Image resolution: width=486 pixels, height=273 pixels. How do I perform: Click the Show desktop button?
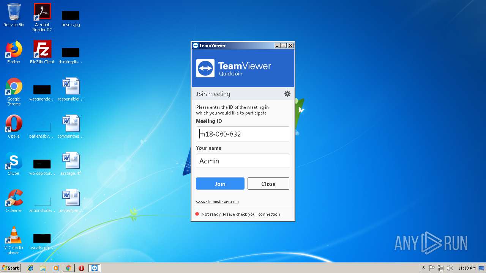(x=482, y=268)
